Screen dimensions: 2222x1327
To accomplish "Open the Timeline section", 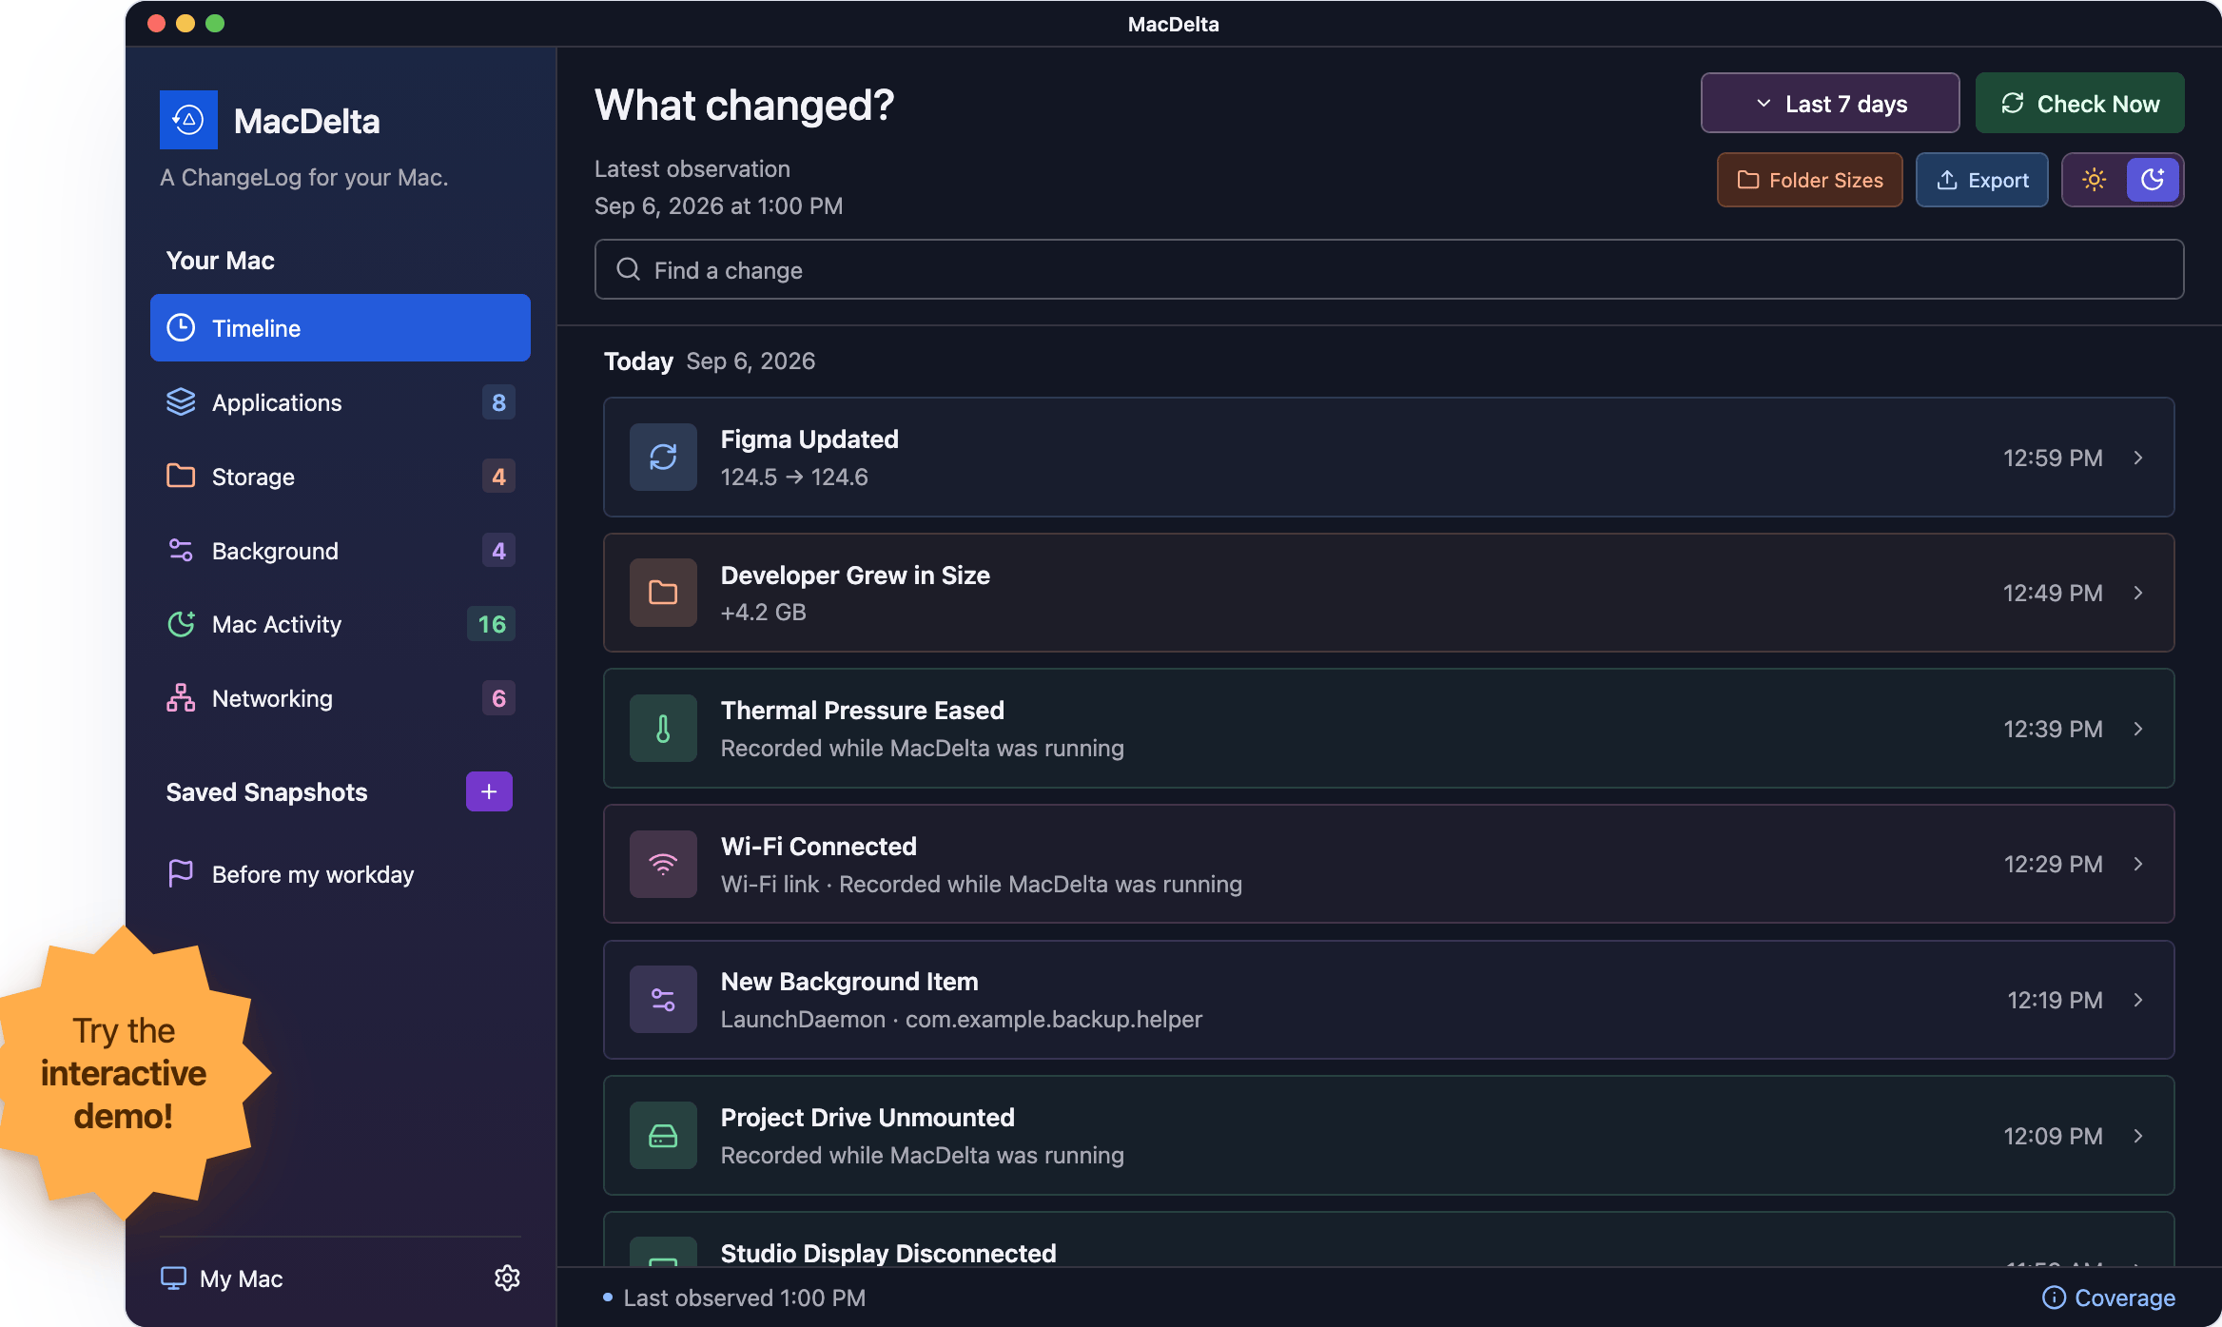I will pyautogui.click(x=341, y=328).
